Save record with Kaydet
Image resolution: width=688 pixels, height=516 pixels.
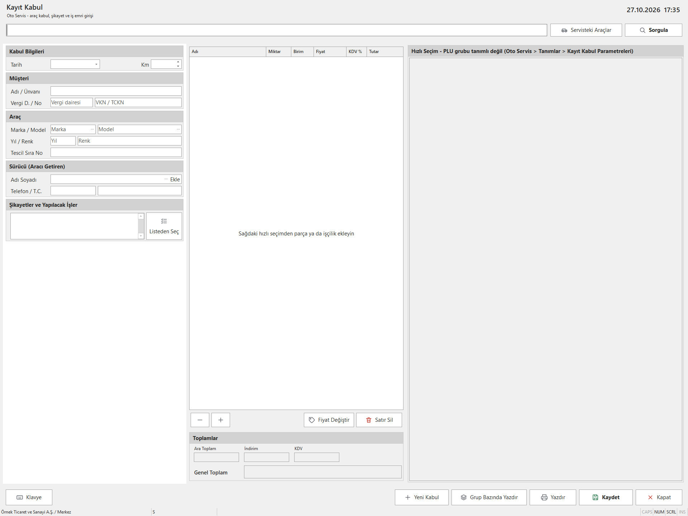[x=606, y=497]
